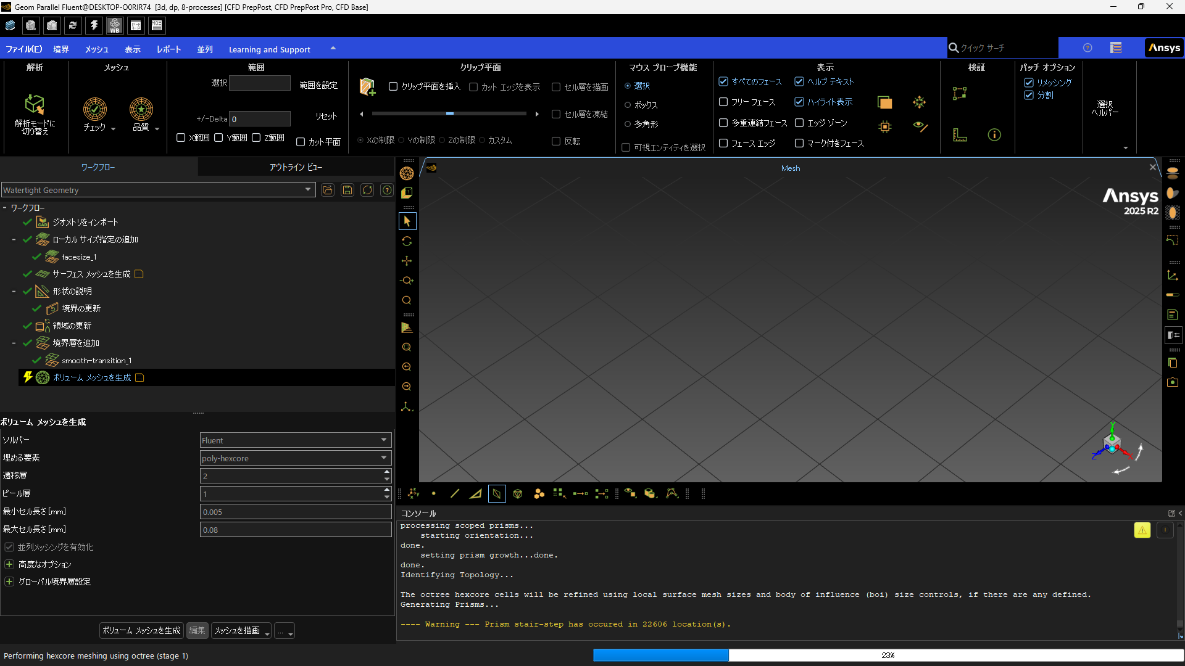Switch to the Outline View (アウトライン ビュー) tab
1185x666 pixels.
(x=296, y=167)
